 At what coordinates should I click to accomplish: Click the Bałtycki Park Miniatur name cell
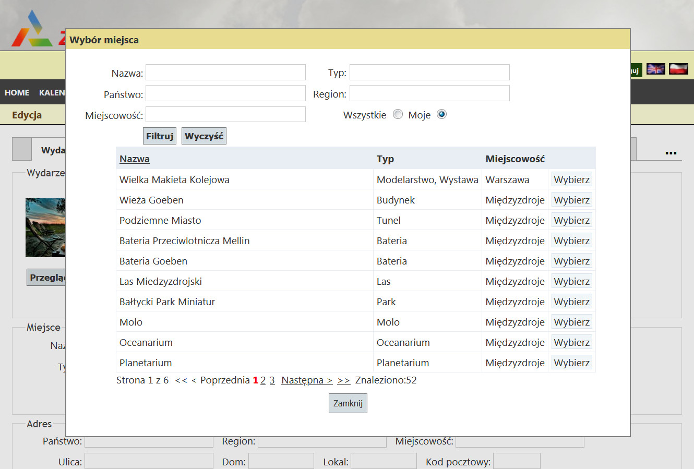pos(244,302)
